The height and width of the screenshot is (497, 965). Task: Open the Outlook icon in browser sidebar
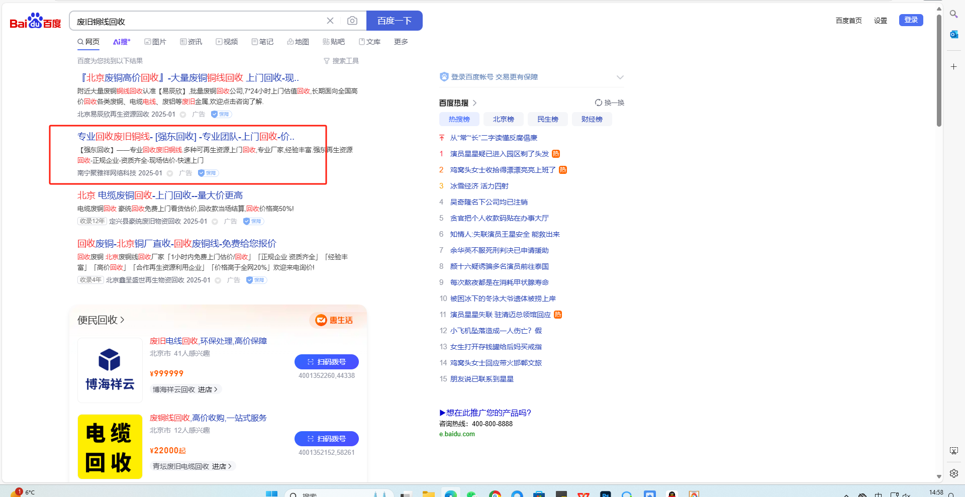click(x=953, y=34)
